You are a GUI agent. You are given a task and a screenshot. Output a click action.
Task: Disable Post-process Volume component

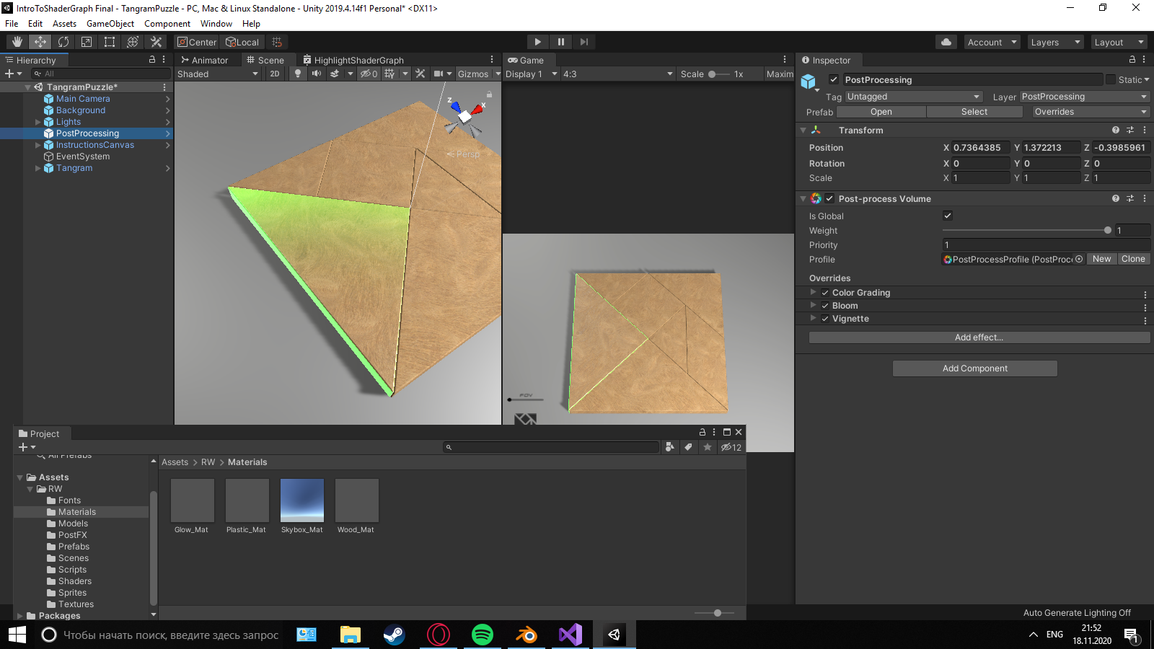pos(829,198)
